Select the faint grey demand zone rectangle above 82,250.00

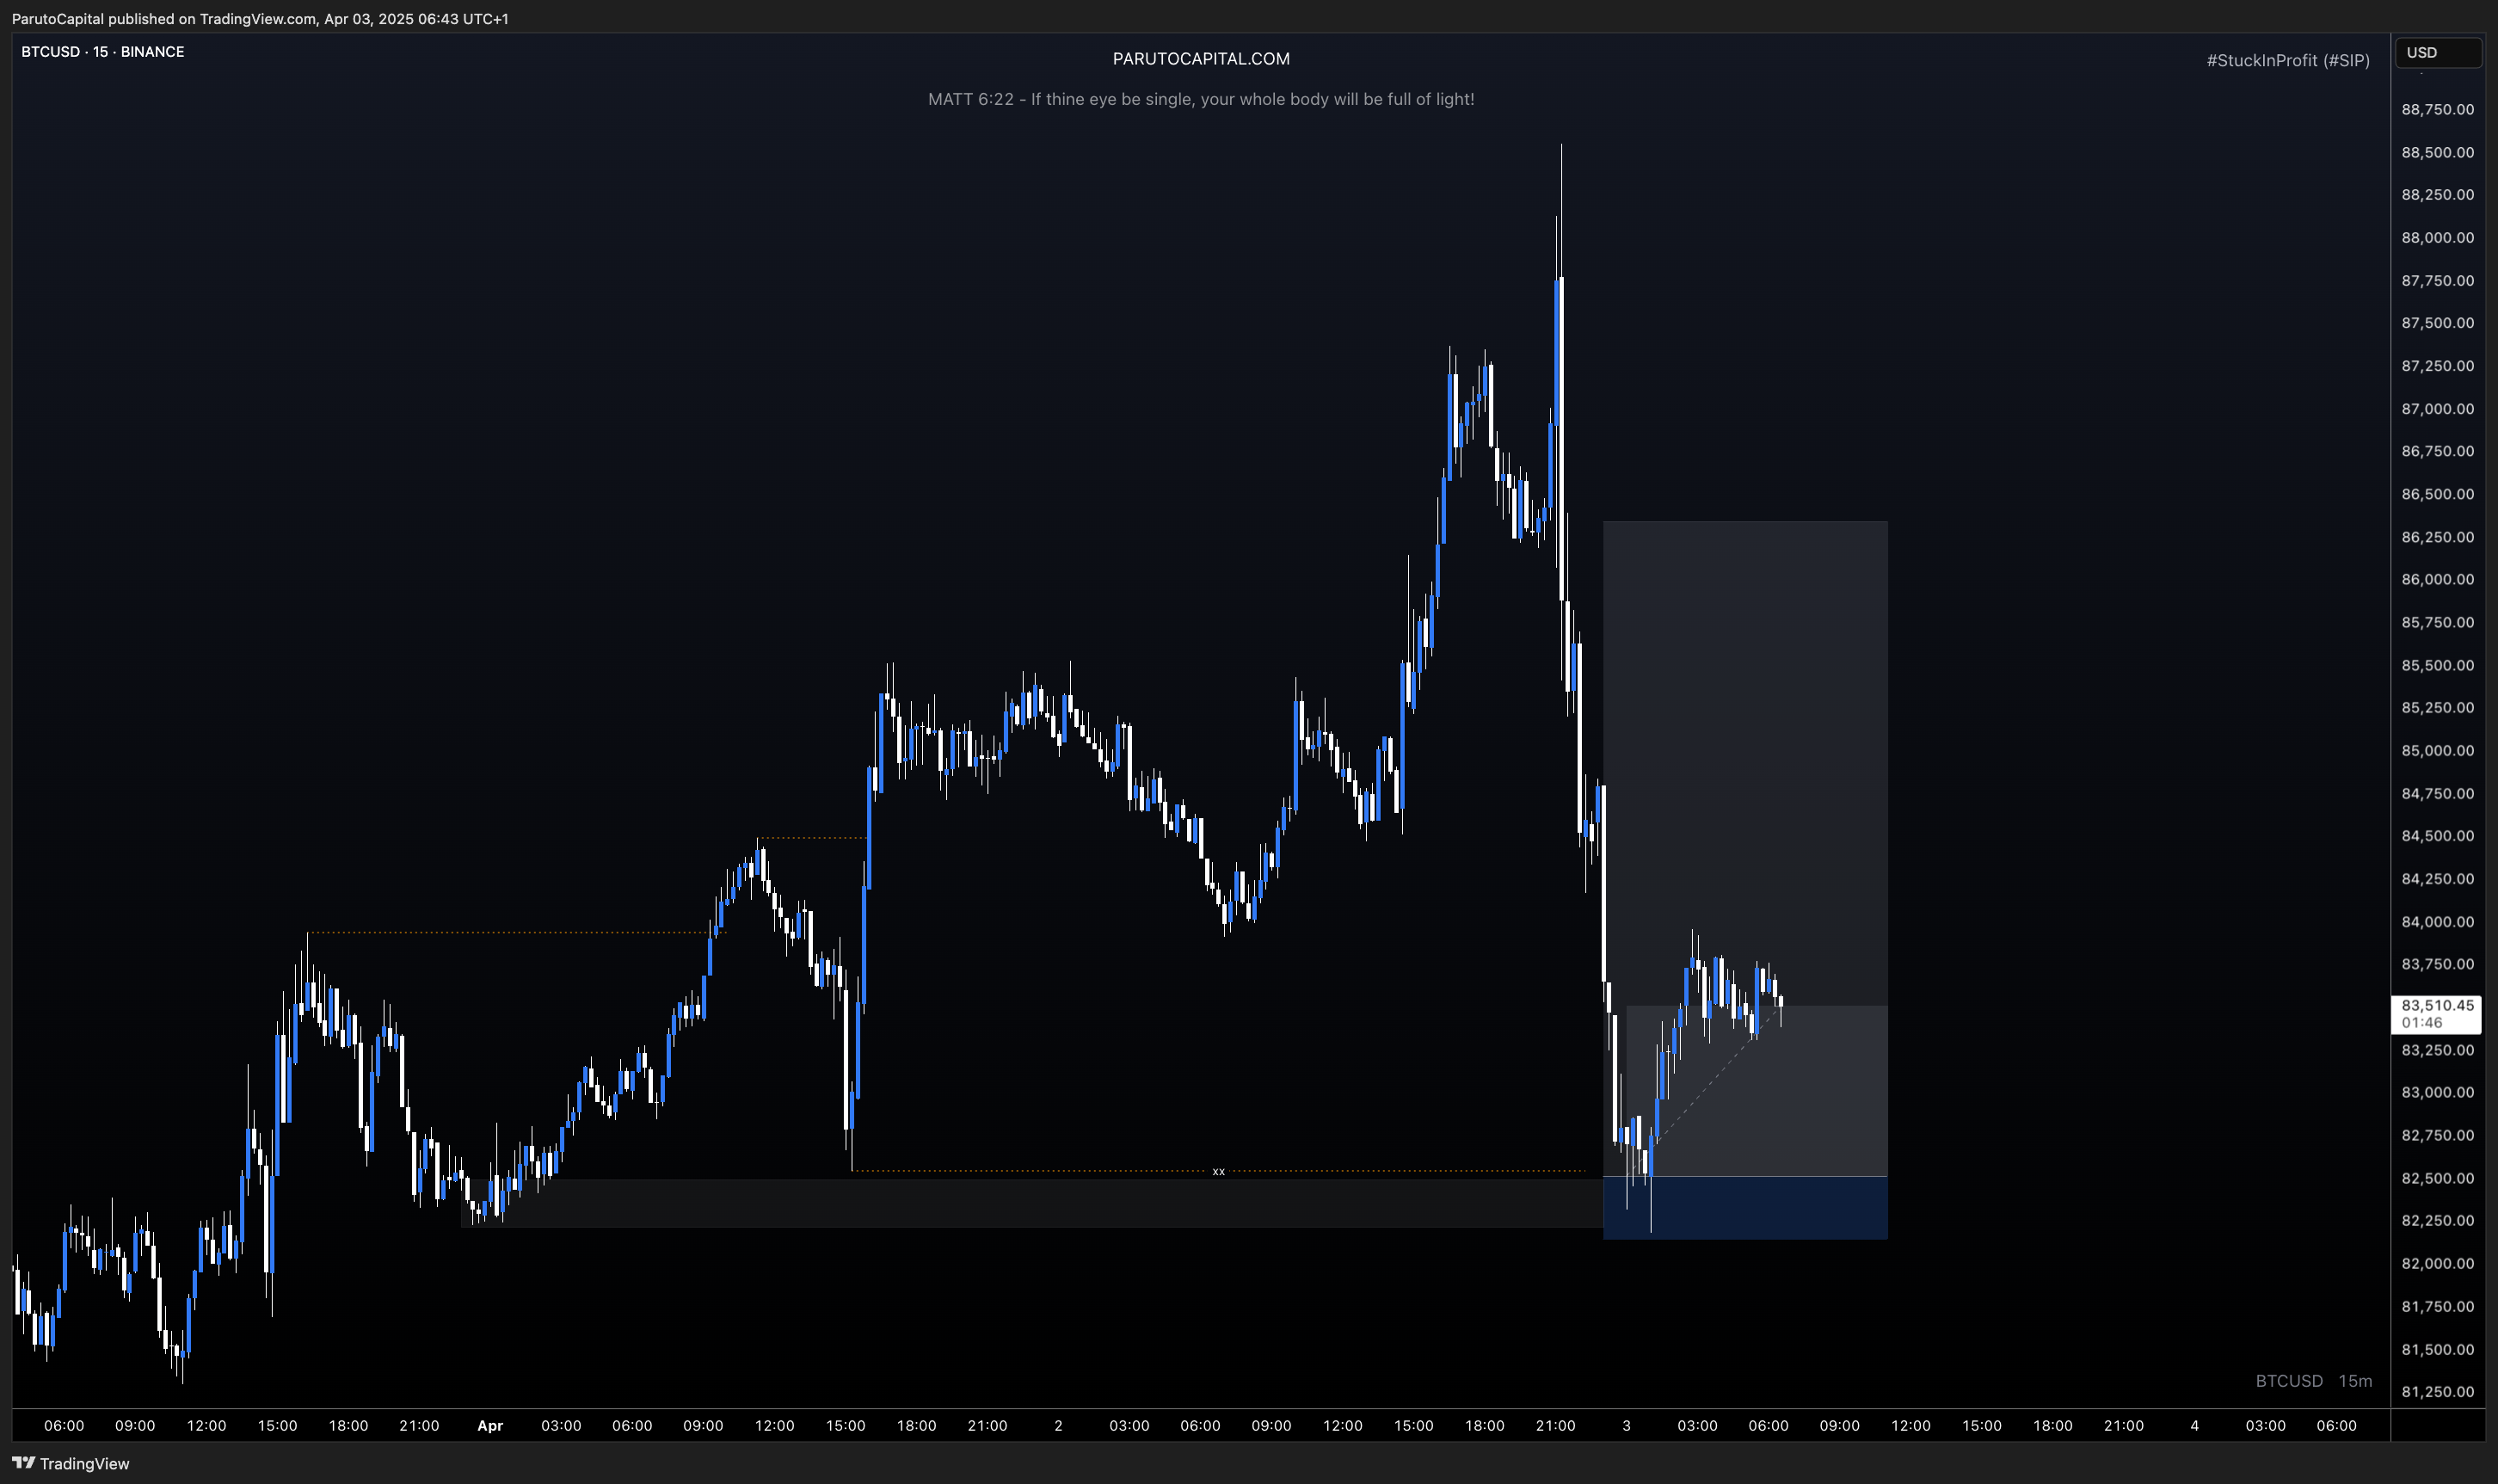[1031, 1203]
